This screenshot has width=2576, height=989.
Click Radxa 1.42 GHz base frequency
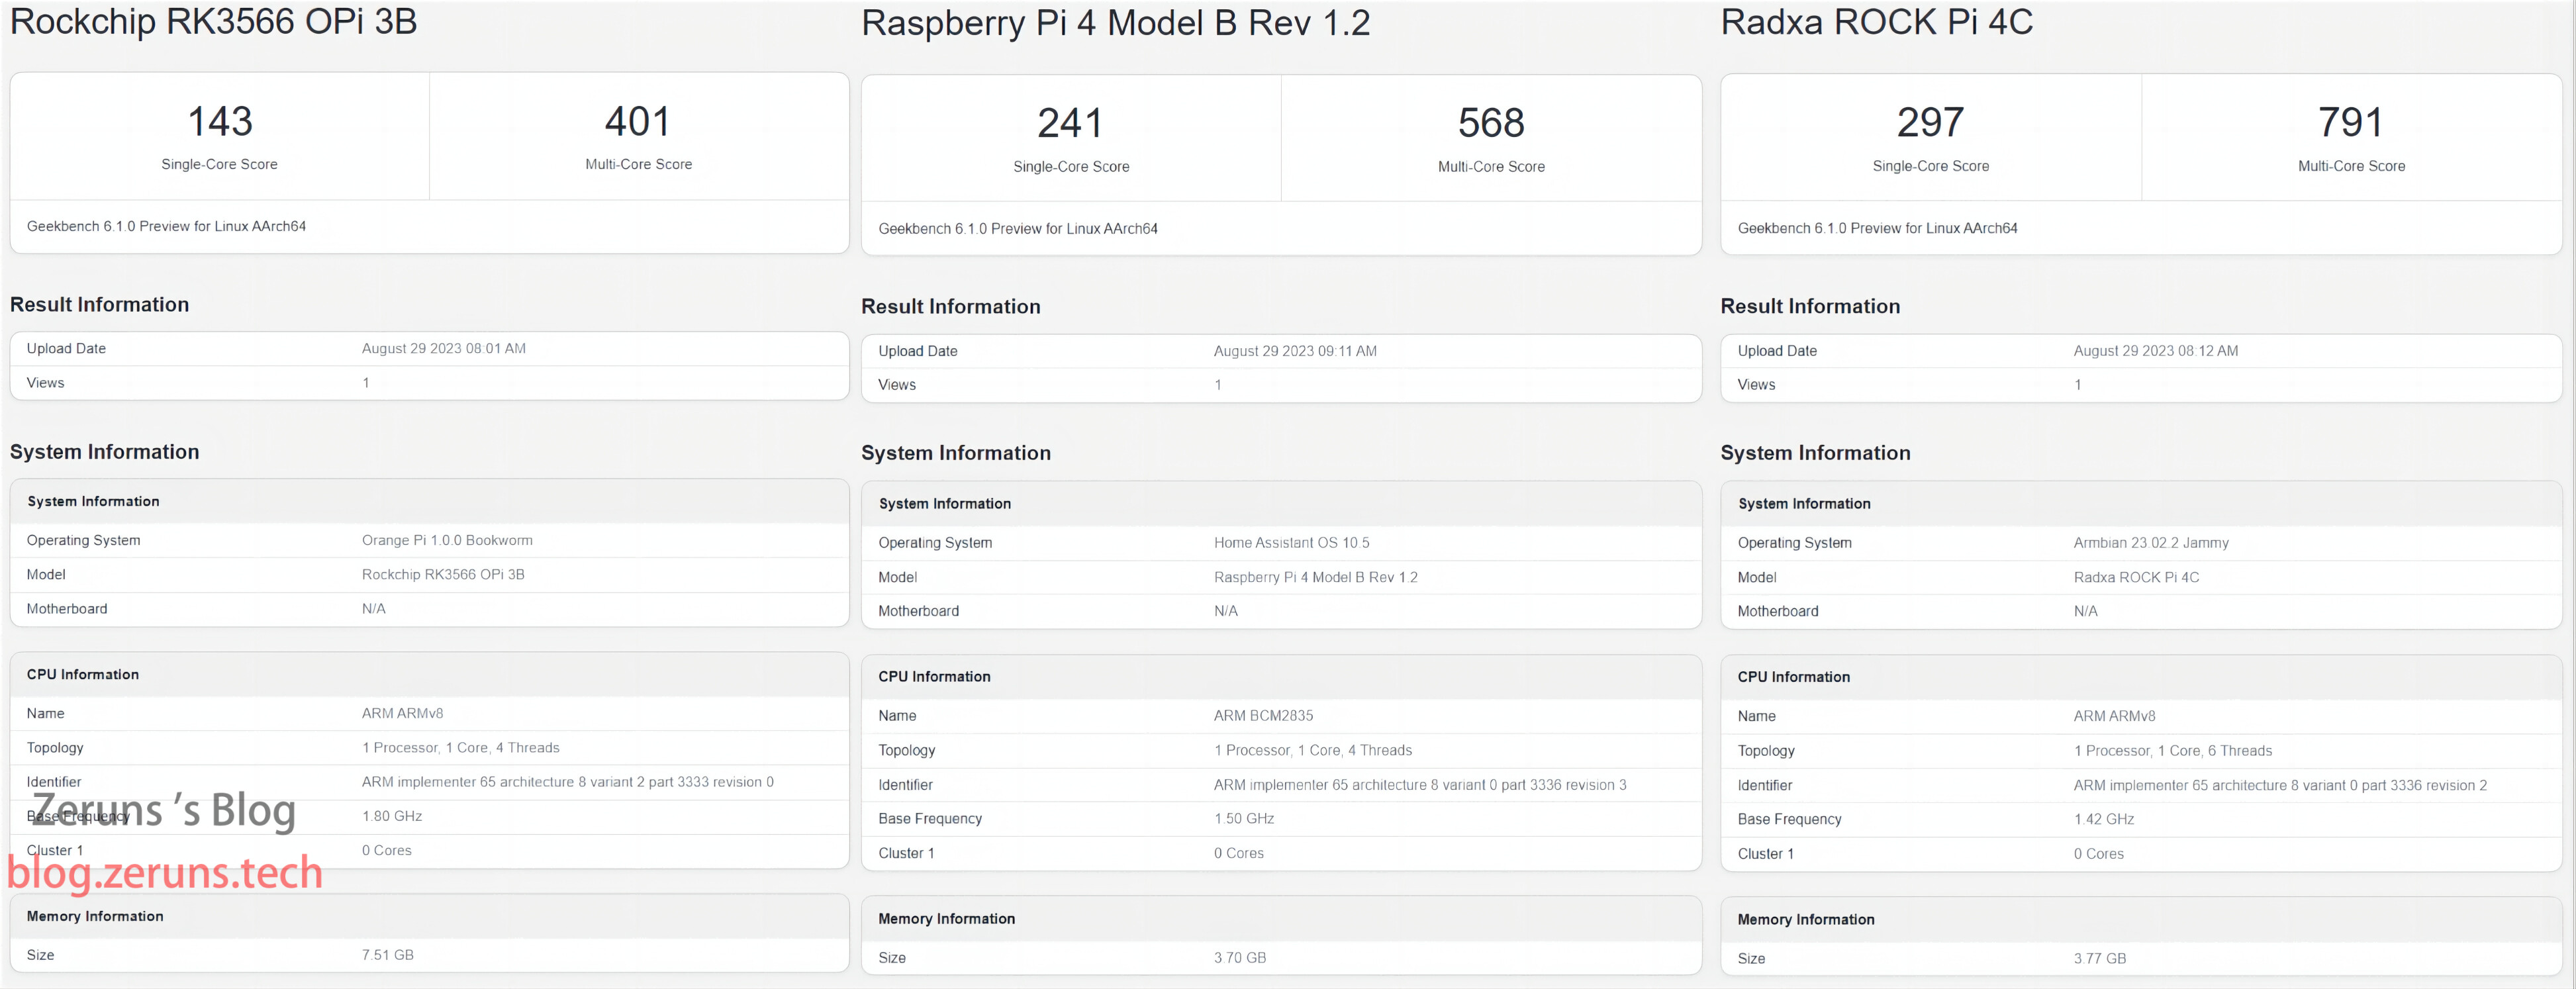click(x=2103, y=819)
